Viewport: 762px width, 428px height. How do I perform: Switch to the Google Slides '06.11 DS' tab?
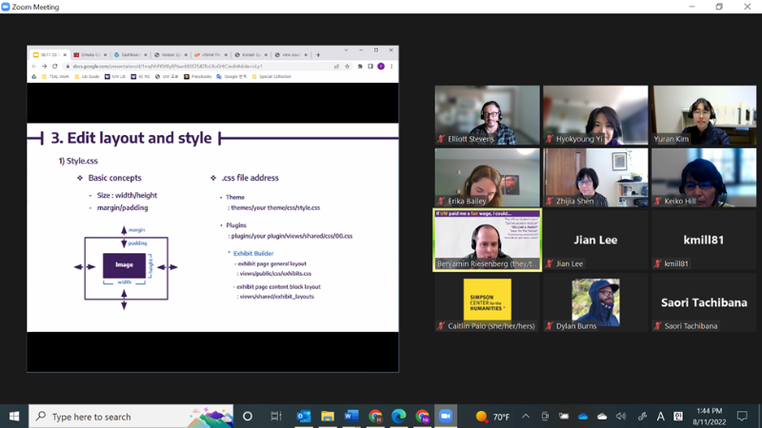click(50, 55)
